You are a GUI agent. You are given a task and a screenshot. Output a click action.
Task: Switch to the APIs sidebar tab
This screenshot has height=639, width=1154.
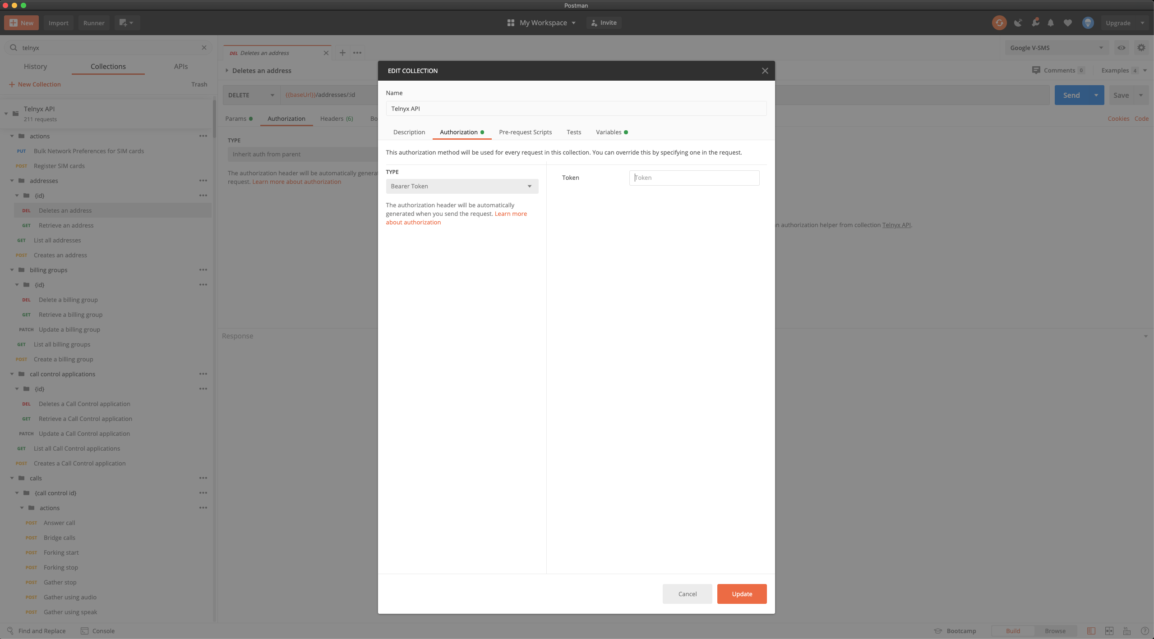click(181, 66)
